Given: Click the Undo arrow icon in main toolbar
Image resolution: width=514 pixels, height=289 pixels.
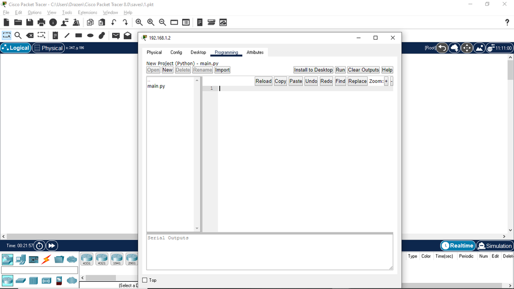Looking at the screenshot, I should tap(113, 22).
